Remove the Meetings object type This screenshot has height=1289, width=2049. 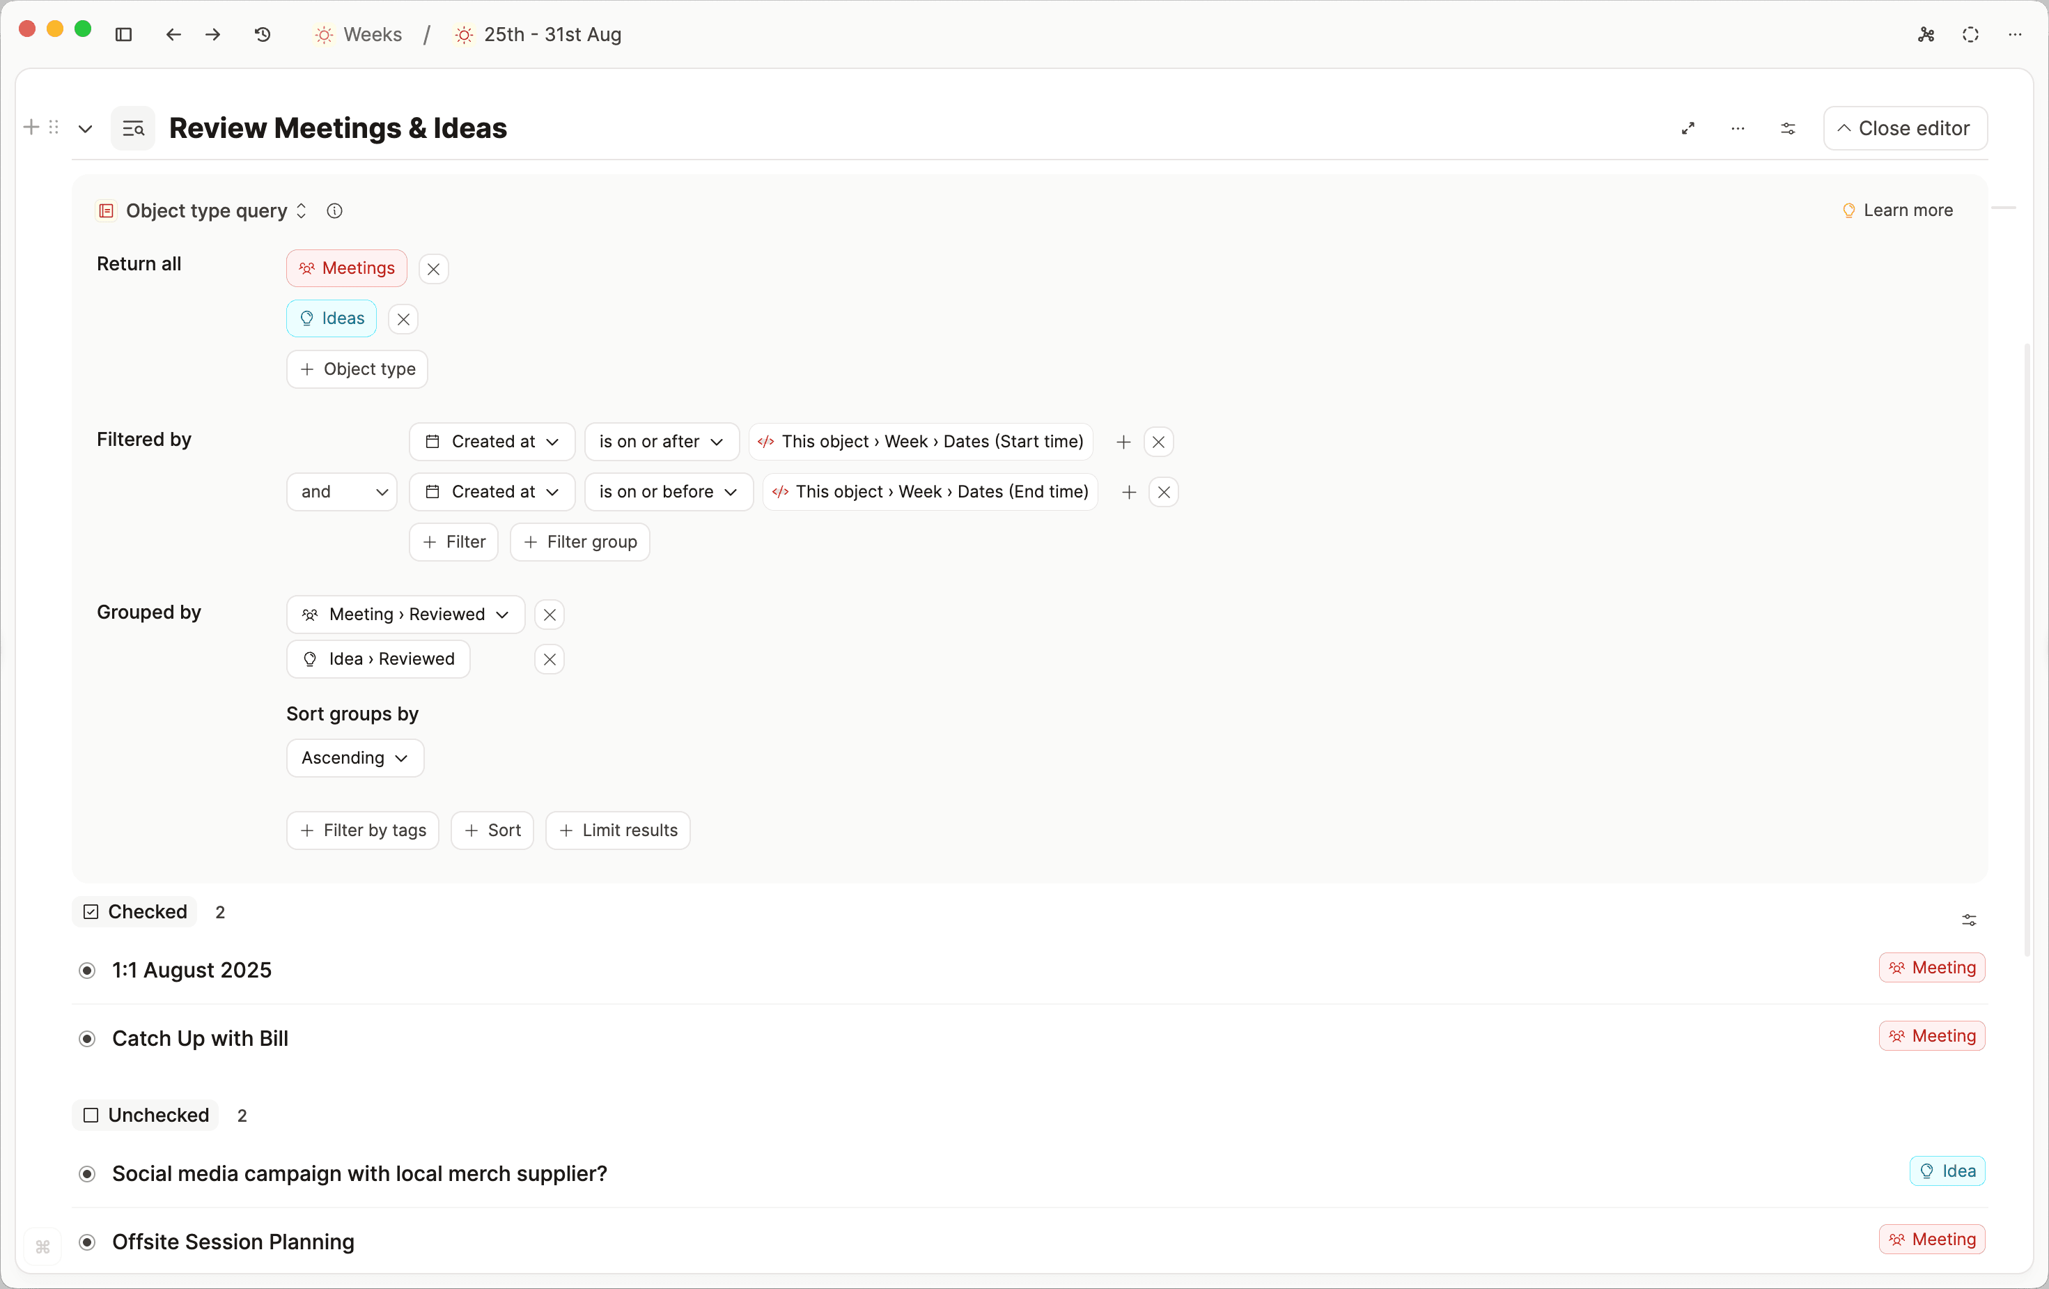pyautogui.click(x=433, y=269)
